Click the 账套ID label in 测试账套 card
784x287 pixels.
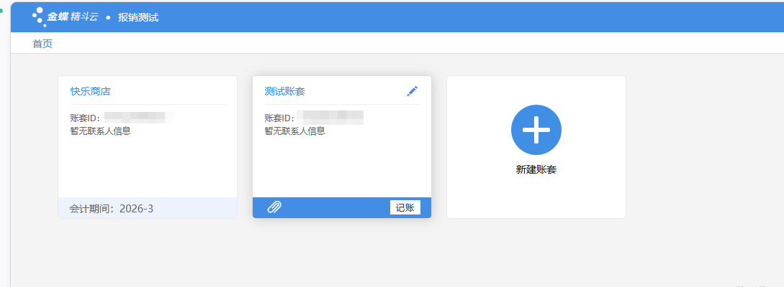click(x=279, y=118)
